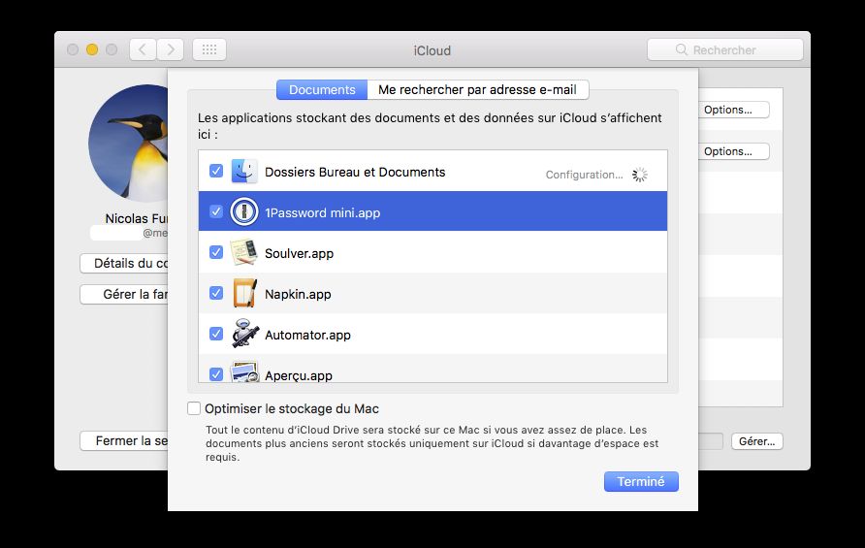
Task: Click the Gérer la famille button
Action: point(124,294)
